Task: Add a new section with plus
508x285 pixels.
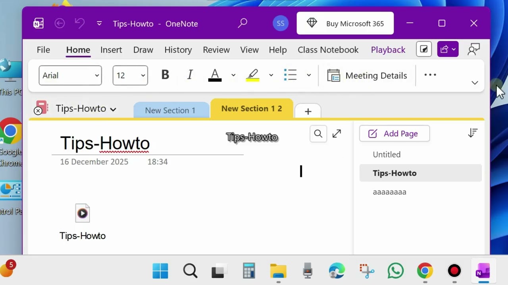Action: point(308,111)
